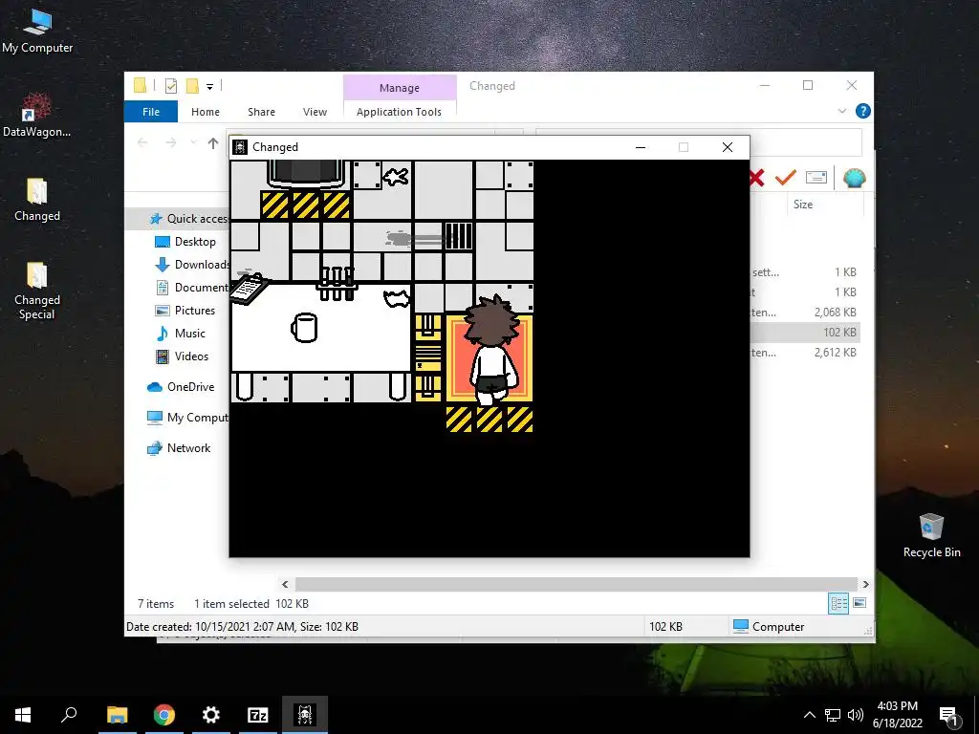This screenshot has height=734, width=979.
Task: Go back in Explorer navigation
Action: click(142, 143)
